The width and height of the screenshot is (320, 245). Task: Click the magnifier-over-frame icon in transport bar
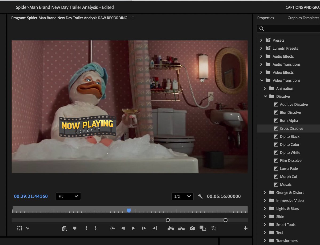coord(64,228)
